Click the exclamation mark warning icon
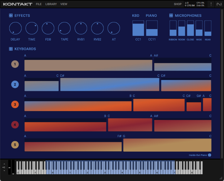This screenshot has width=224, height=181. pyautogui.click(x=211, y=4)
